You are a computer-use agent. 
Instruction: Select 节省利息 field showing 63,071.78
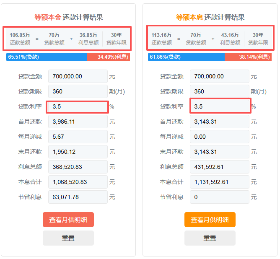(x=78, y=197)
